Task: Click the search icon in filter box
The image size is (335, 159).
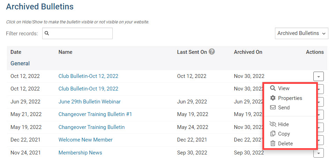Action: pyautogui.click(x=47, y=34)
